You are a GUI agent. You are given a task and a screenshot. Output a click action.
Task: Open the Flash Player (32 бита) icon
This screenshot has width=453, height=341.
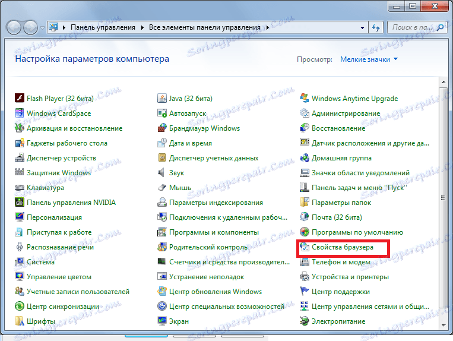click(20, 98)
